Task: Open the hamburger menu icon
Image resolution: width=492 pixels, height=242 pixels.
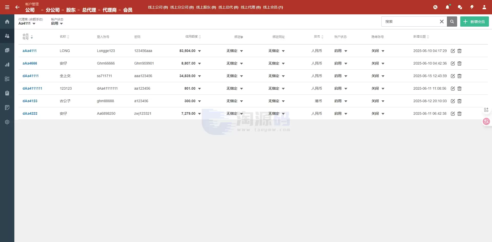Action: 7,7
